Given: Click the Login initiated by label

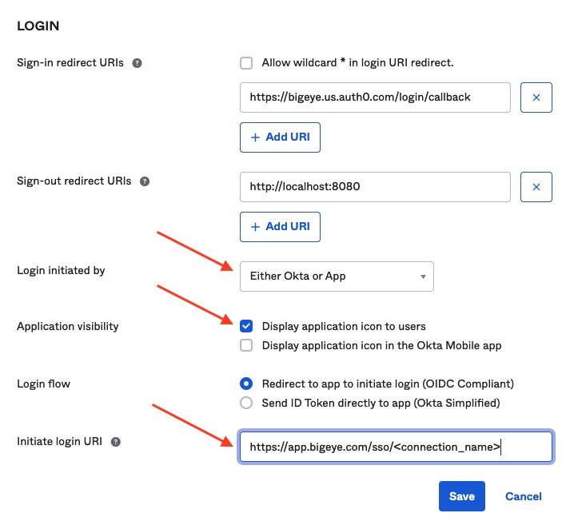Looking at the screenshot, I should coord(61,270).
